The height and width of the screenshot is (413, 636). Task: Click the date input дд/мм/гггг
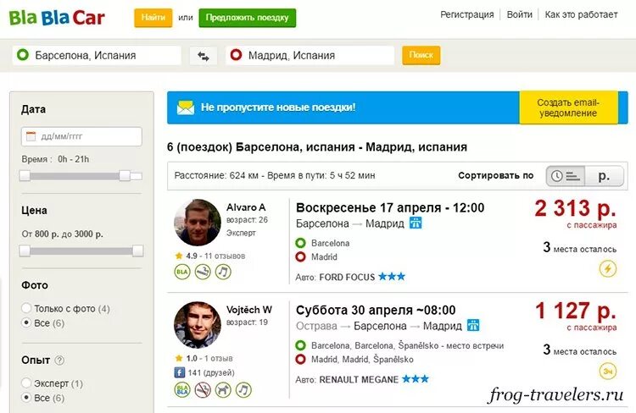tap(81, 136)
